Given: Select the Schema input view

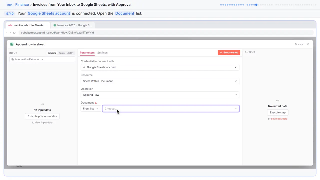Looking at the screenshot, I should click(x=52, y=53).
